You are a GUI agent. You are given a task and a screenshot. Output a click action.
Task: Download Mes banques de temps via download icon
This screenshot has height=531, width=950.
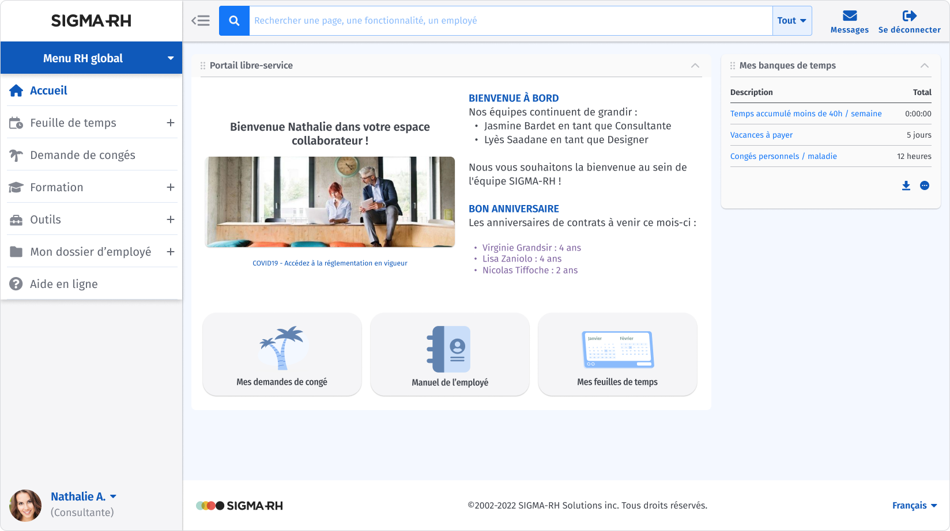pyautogui.click(x=906, y=185)
